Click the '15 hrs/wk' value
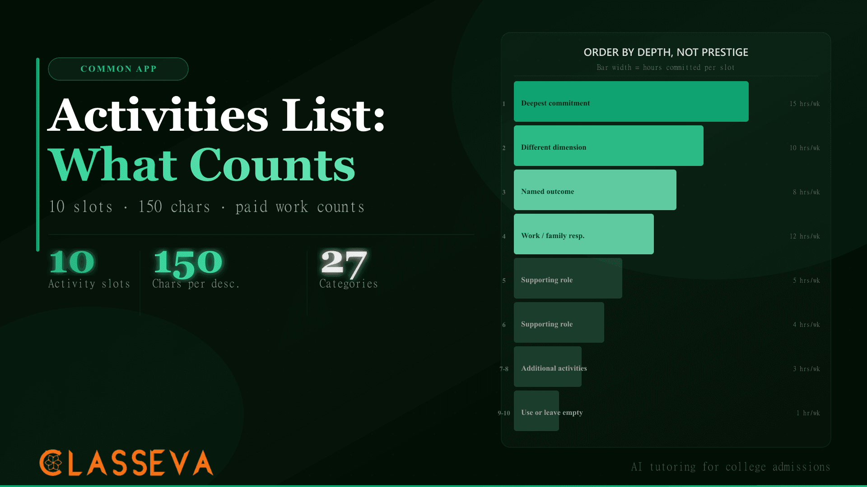The height and width of the screenshot is (487, 867). click(x=805, y=104)
